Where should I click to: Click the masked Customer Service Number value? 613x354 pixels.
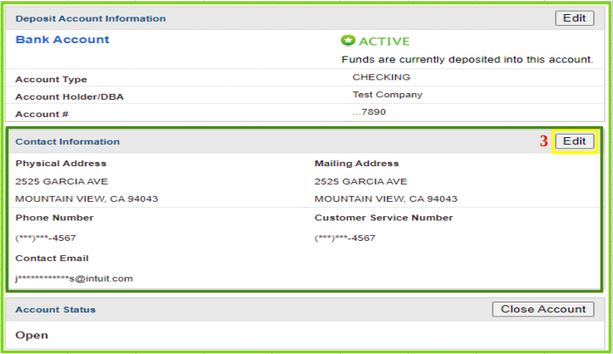pyautogui.click(x=345, y=238)
